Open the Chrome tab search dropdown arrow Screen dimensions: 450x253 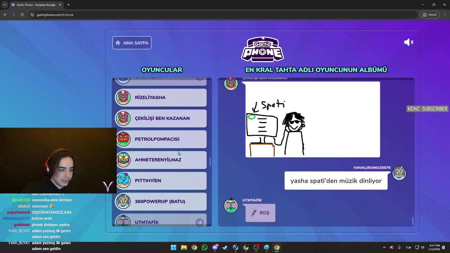click(x=5, y=5)
